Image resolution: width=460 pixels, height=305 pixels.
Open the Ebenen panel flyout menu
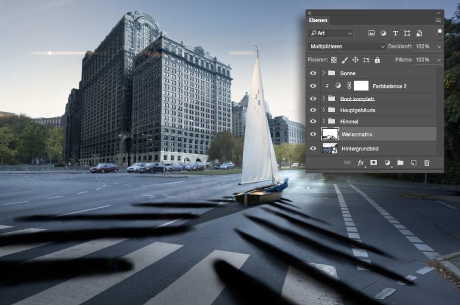[438, 20]
